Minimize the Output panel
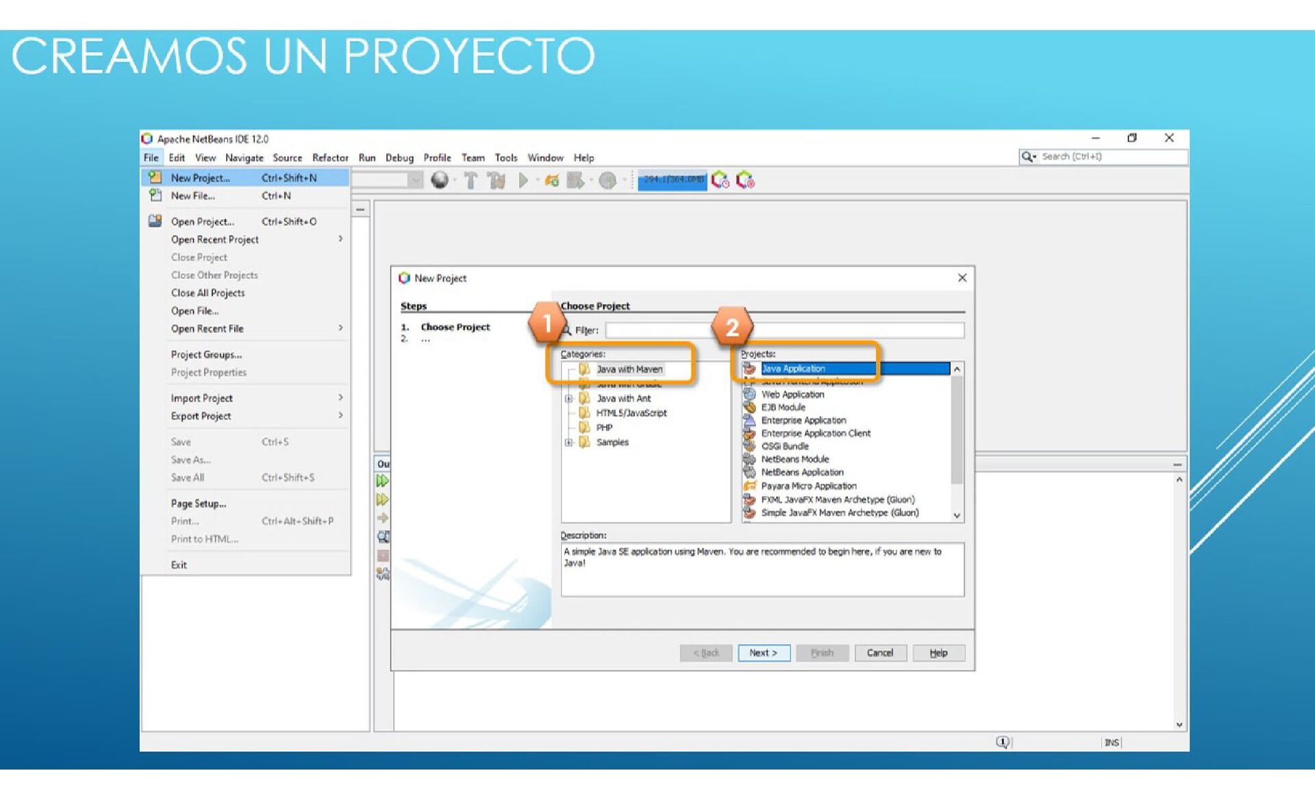 (1177, 465)
